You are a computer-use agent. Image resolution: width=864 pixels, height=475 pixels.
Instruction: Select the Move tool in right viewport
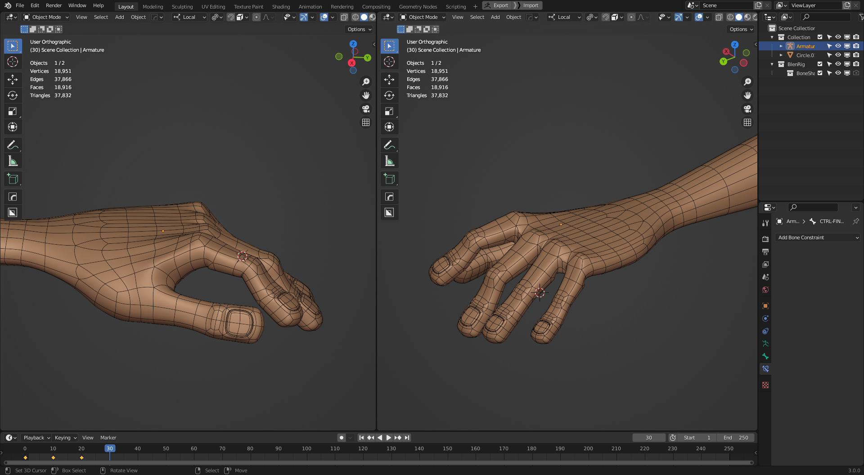click(389, 80)
